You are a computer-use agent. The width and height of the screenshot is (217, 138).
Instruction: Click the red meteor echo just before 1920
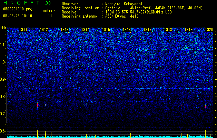[205, 107]
